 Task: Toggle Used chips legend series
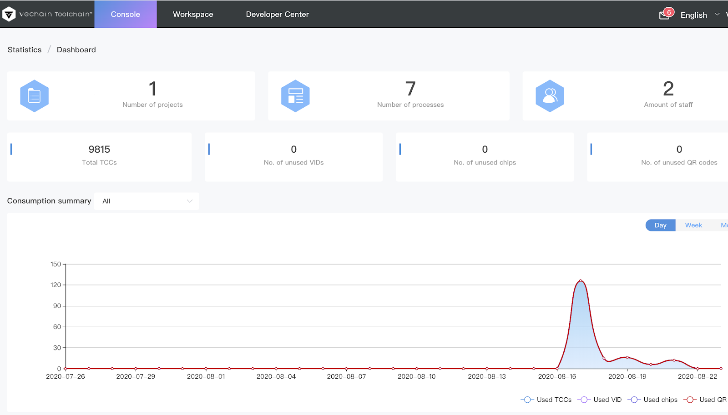tap(652, 400)
